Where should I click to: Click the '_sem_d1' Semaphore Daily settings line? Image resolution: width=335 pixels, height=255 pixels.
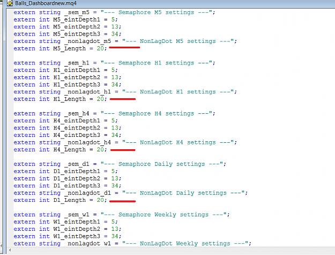tap(120, 164)
